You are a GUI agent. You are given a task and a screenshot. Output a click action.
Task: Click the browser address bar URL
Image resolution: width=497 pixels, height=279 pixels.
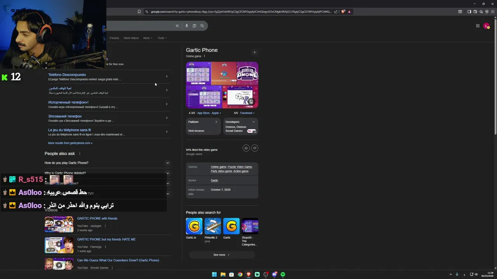(x=241, y=12)
